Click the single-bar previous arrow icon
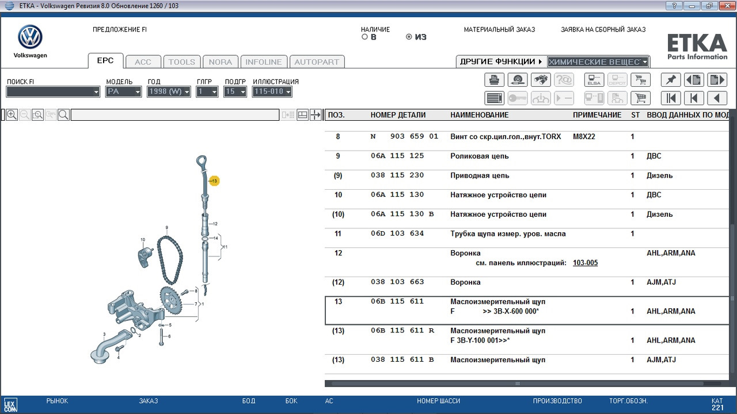Image resolution: width=737 pixels, height=414 pixels. click(694, 98)
